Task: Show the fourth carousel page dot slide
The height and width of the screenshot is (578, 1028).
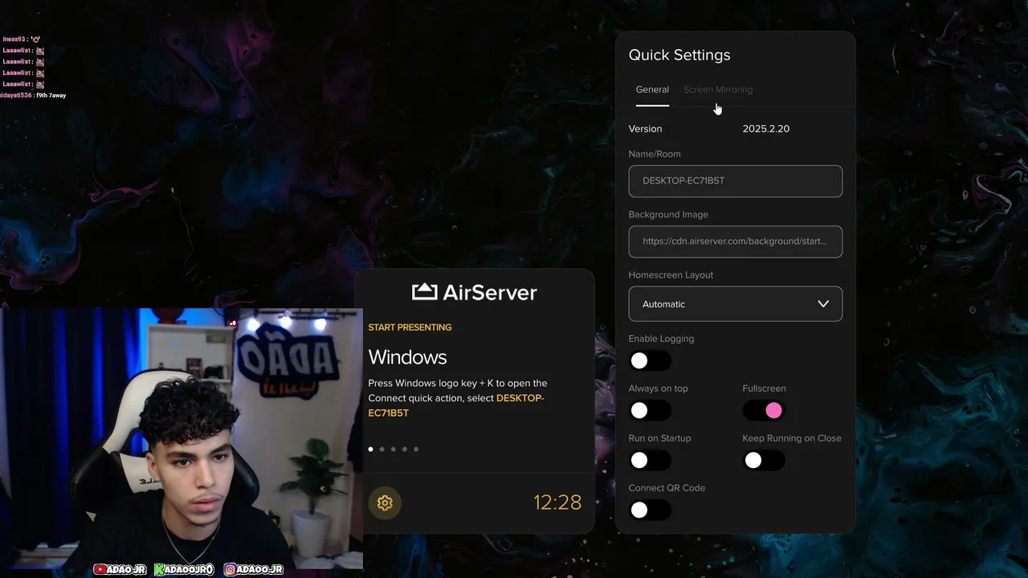Action: tap(405, 450)
